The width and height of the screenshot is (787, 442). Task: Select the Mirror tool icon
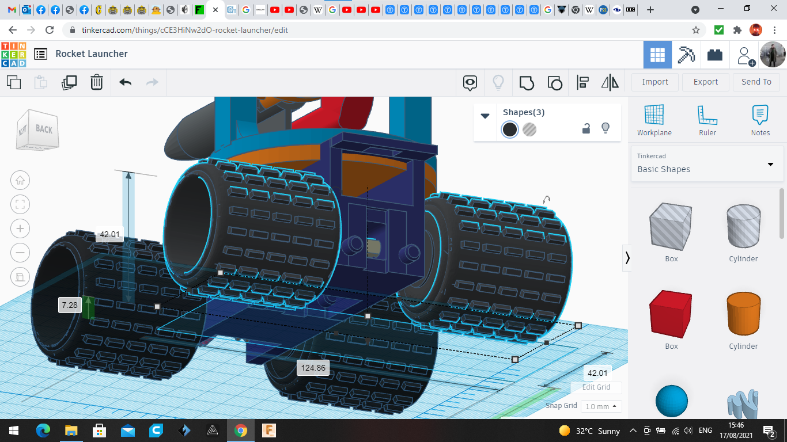[610, 82]
